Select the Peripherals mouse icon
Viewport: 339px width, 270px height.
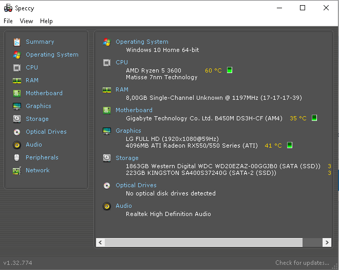[x=16, y=157]
